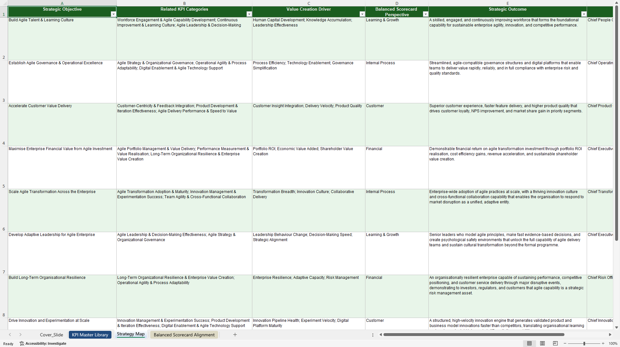Select the 'Human Capital Development' driver cell

[x=309, y=39]
